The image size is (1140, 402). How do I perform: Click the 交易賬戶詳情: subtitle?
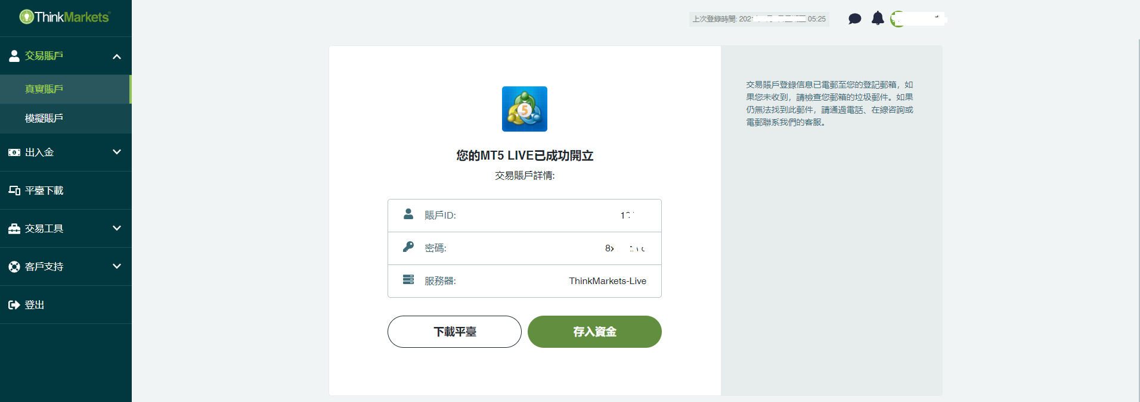pos(525,176)
